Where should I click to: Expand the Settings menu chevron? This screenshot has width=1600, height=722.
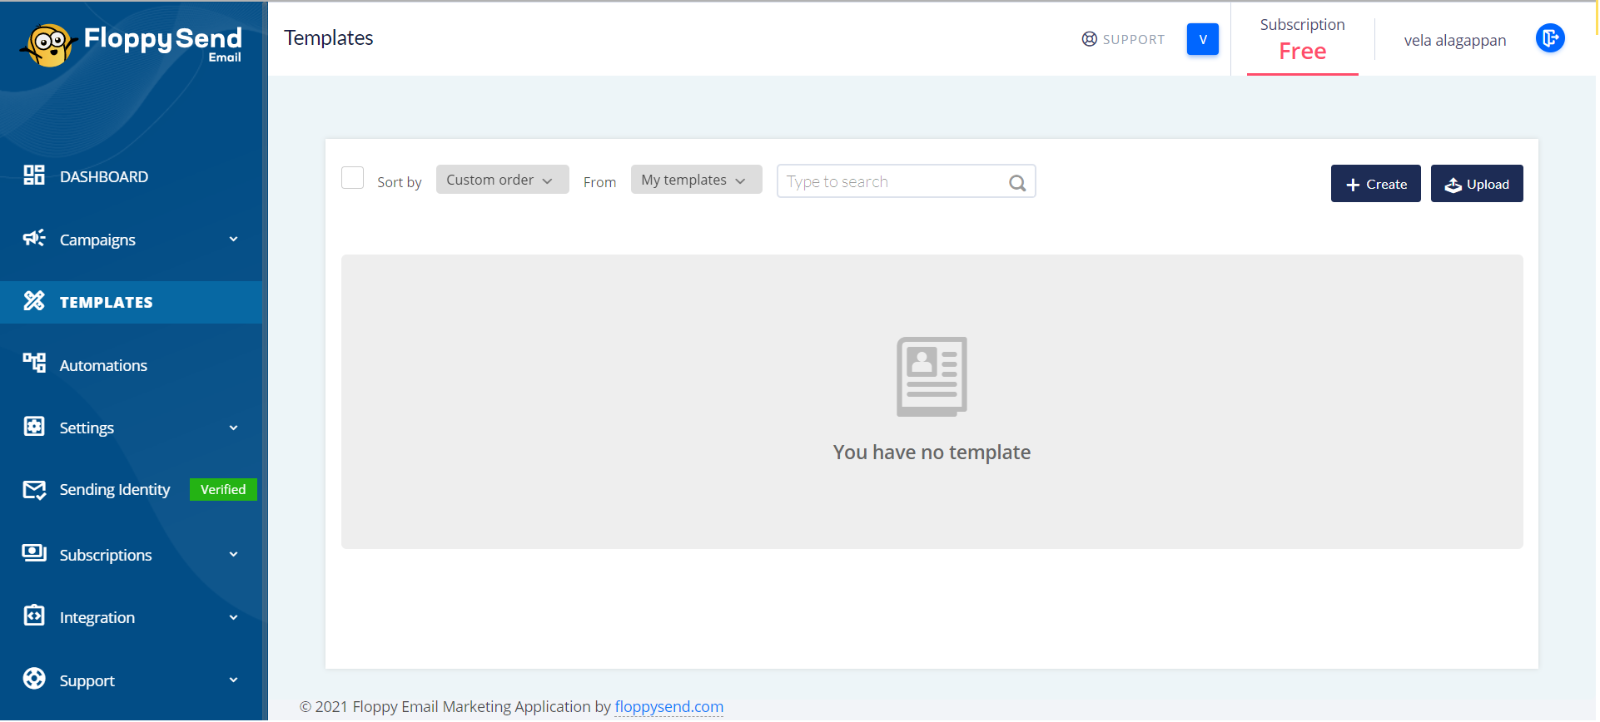(x=234, y=428)
